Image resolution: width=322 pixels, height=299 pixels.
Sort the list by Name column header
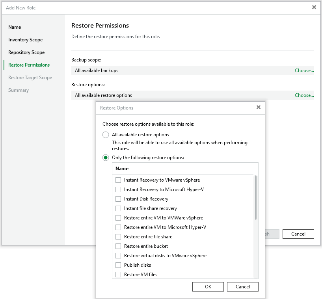coord(122,169)
